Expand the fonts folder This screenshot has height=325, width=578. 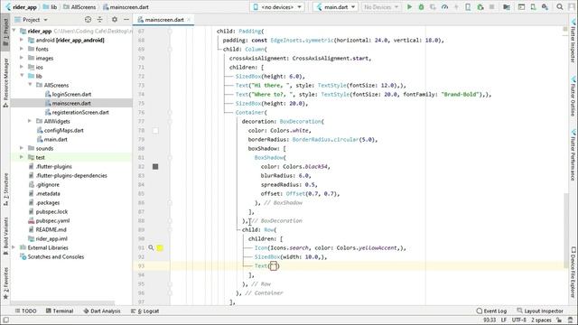point(22,49)
